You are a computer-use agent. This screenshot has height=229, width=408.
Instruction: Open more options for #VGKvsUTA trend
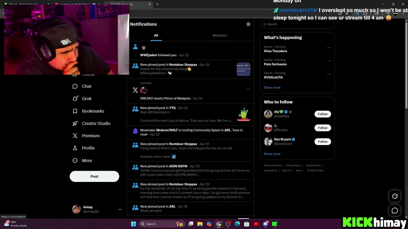pyautogui.click(x=329, y=74)
